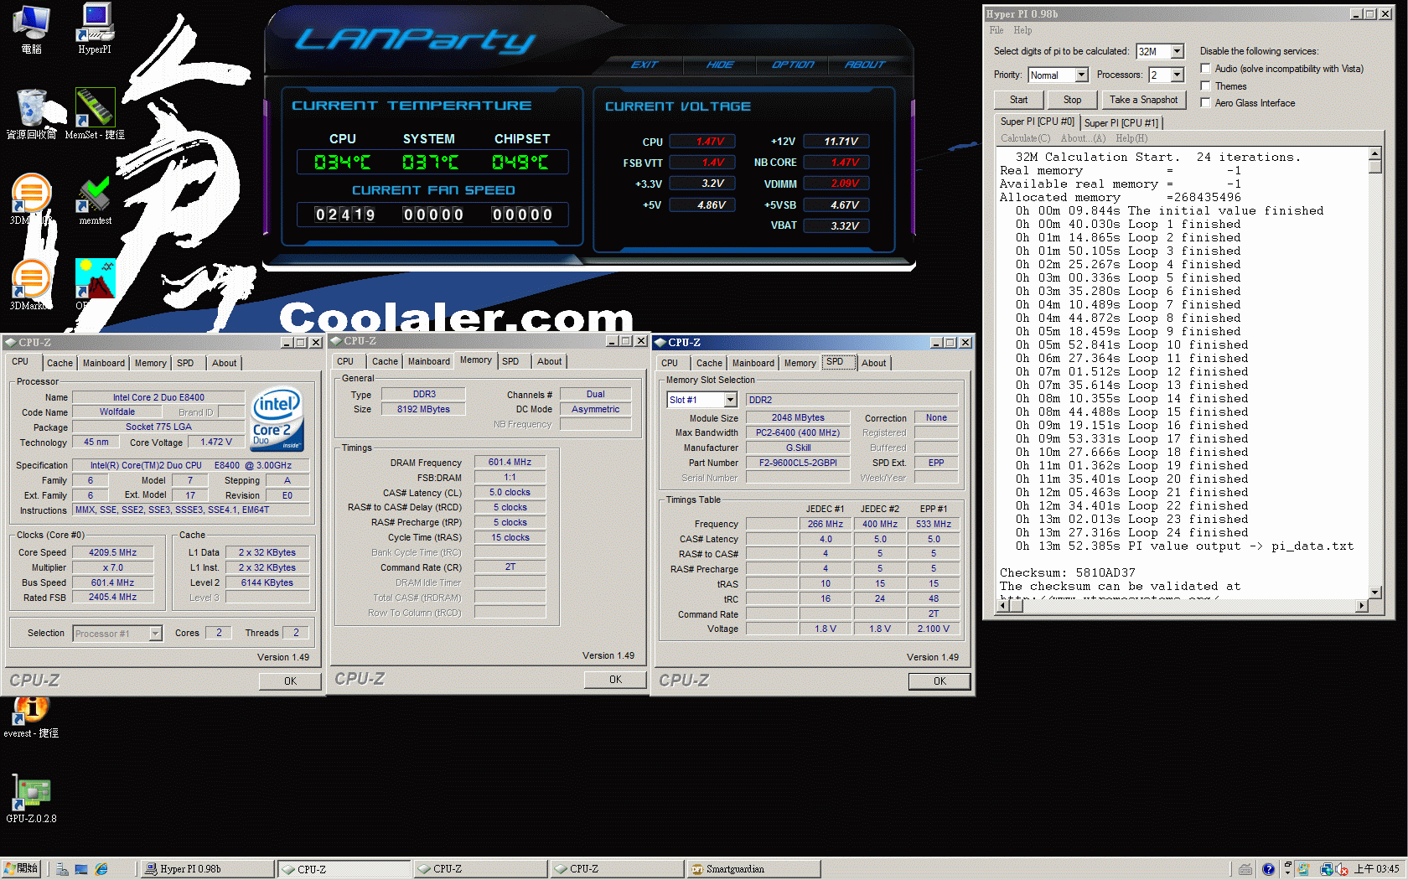Launch the GPU-Z 0.2.8 desktop icon

(31, 799)
